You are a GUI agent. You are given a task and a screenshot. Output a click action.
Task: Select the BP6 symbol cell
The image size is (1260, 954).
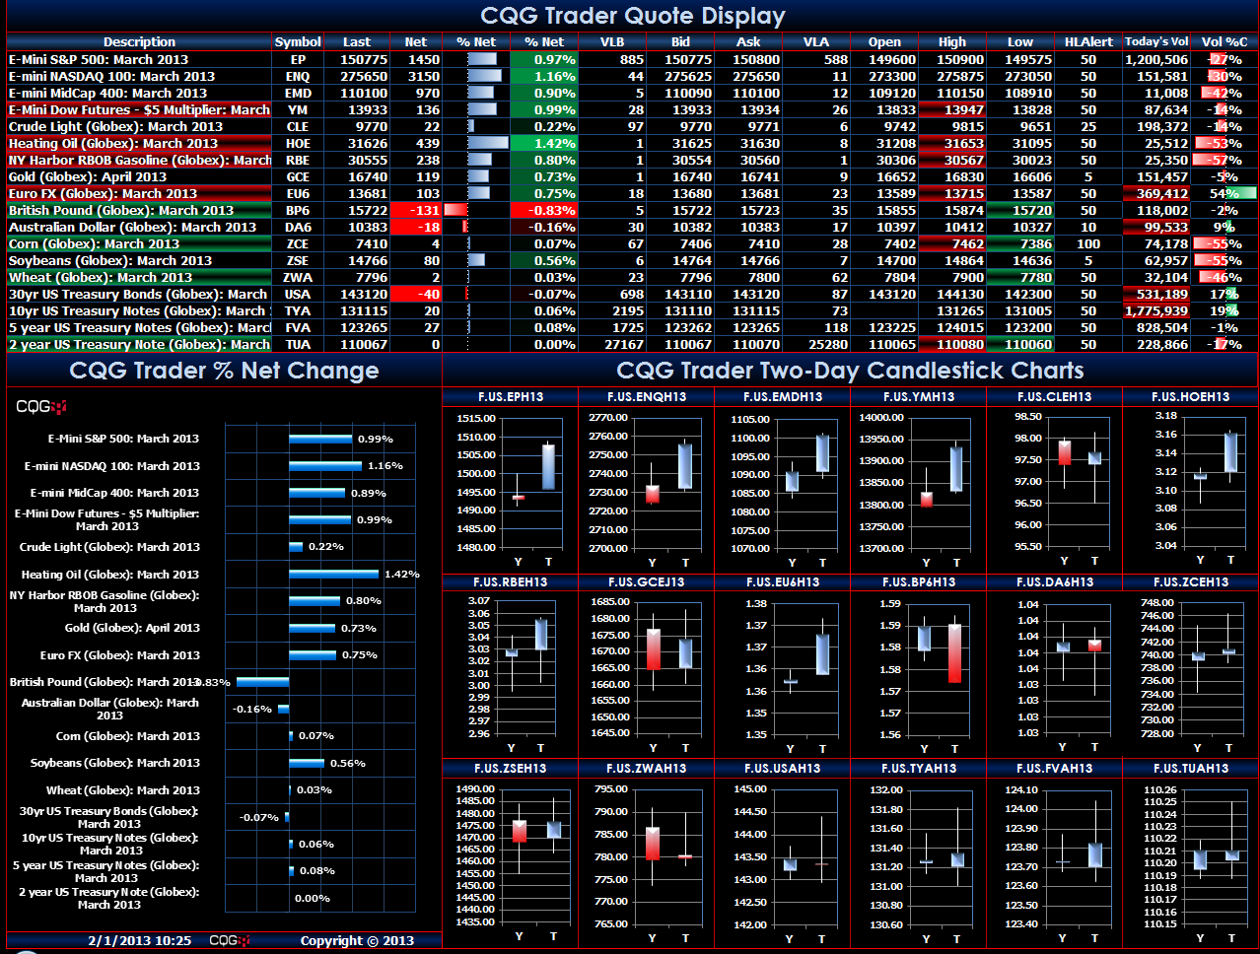click(298, 210)
